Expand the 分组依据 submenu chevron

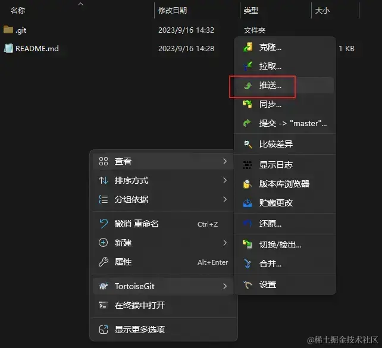pyautogui.click(x=225, y=199)
